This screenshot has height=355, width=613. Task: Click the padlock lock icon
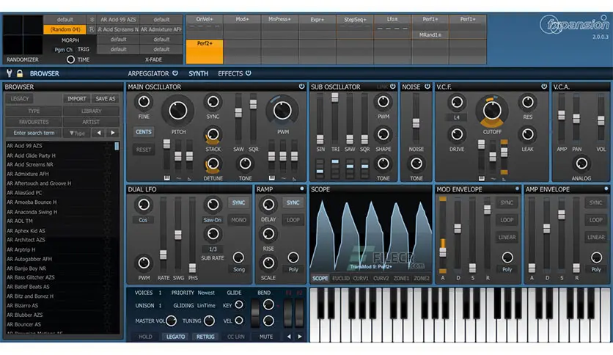[20, 73]
